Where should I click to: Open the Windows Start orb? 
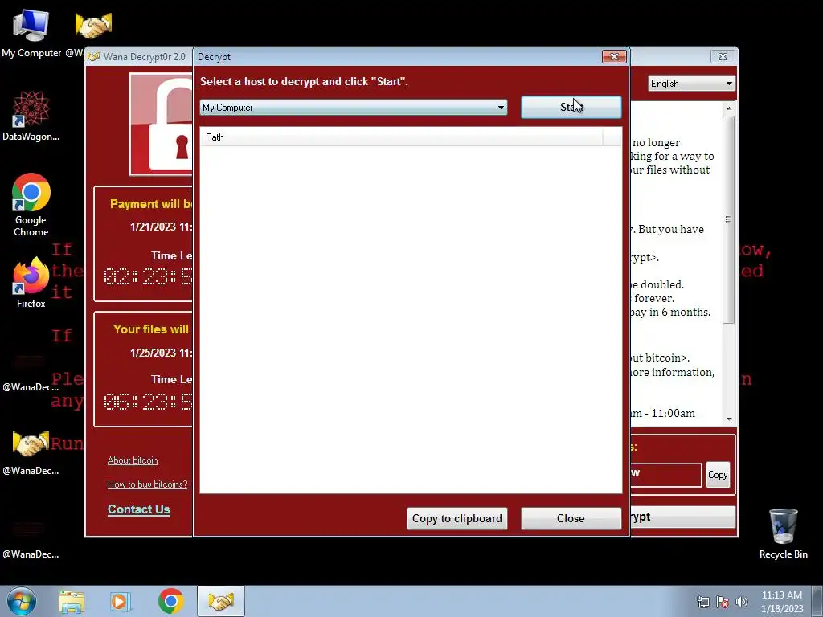coord(22,601)
